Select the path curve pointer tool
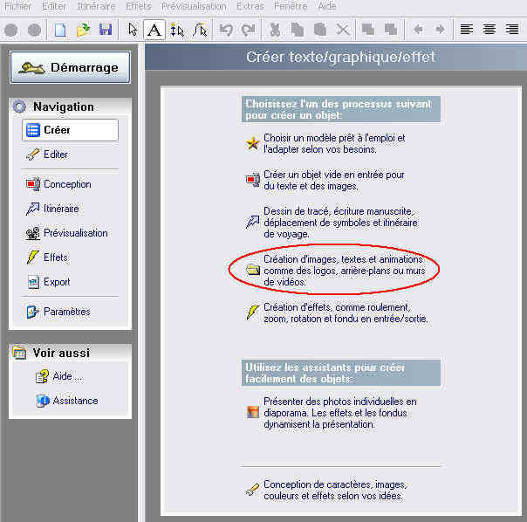 click(x=200, y=30)
